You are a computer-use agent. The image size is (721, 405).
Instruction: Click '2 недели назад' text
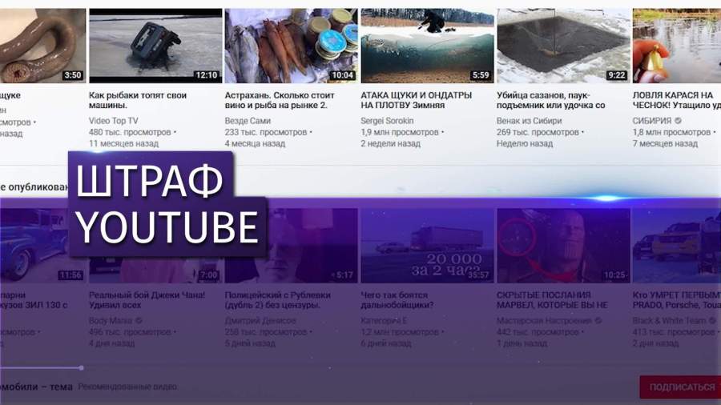point(390,144)
